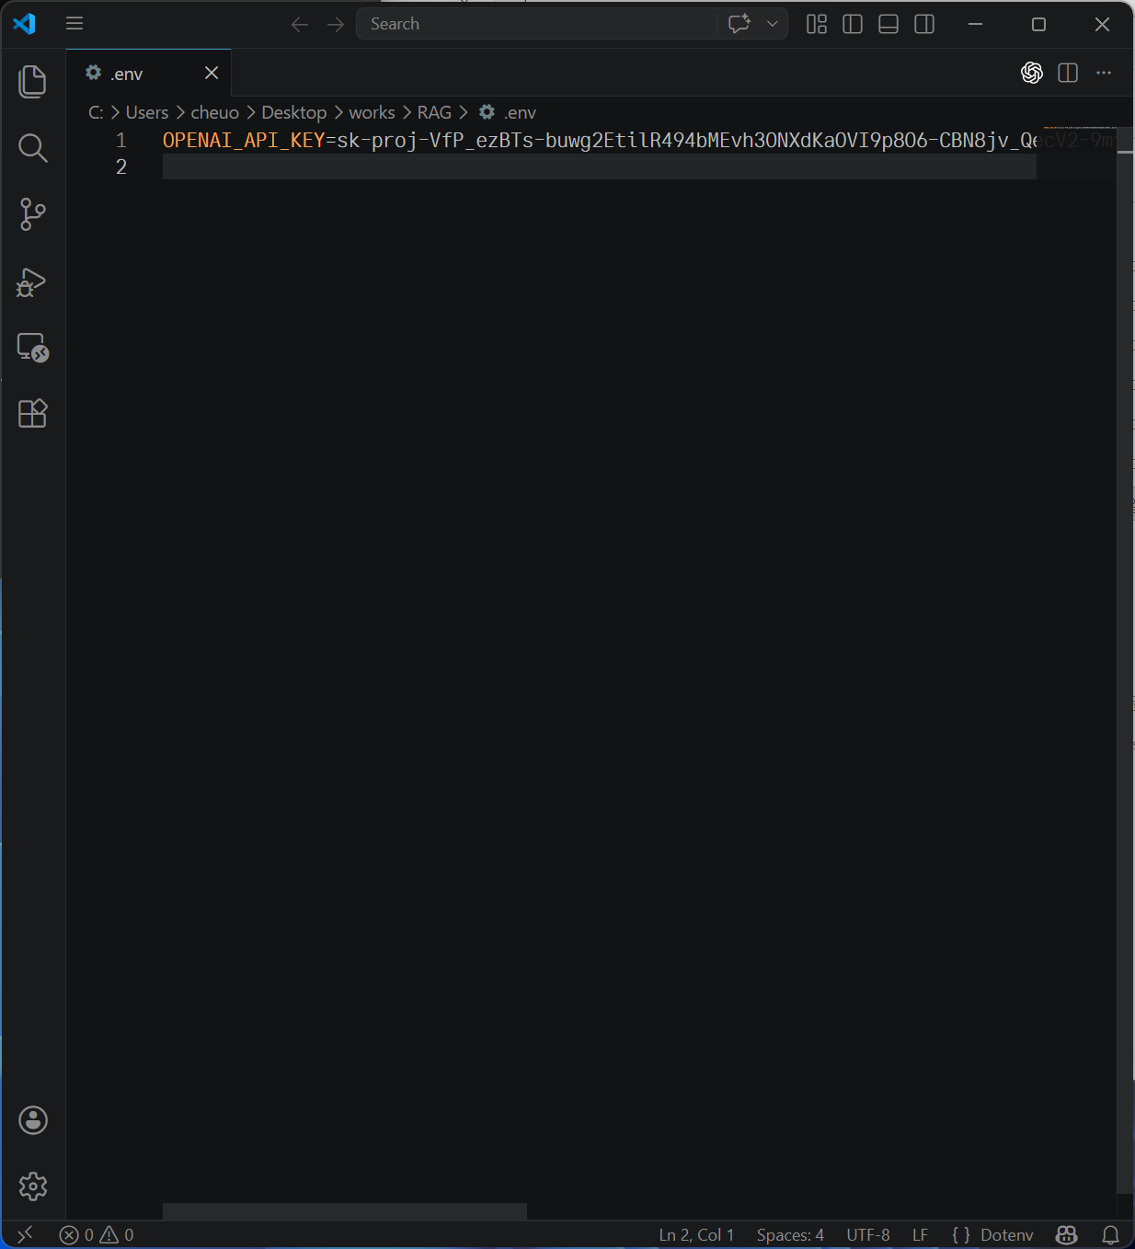1135x1249 pixels.
Task: Open the hamburger application menu
Action: (x=75, y=23)
